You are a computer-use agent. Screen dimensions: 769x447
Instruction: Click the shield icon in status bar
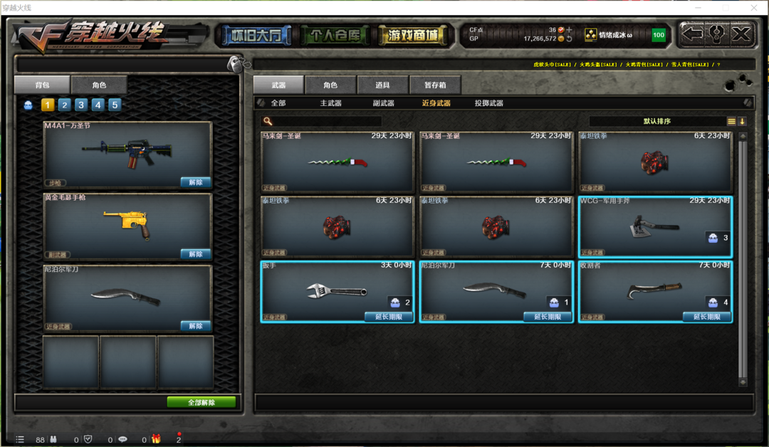(x=88, y=440)
